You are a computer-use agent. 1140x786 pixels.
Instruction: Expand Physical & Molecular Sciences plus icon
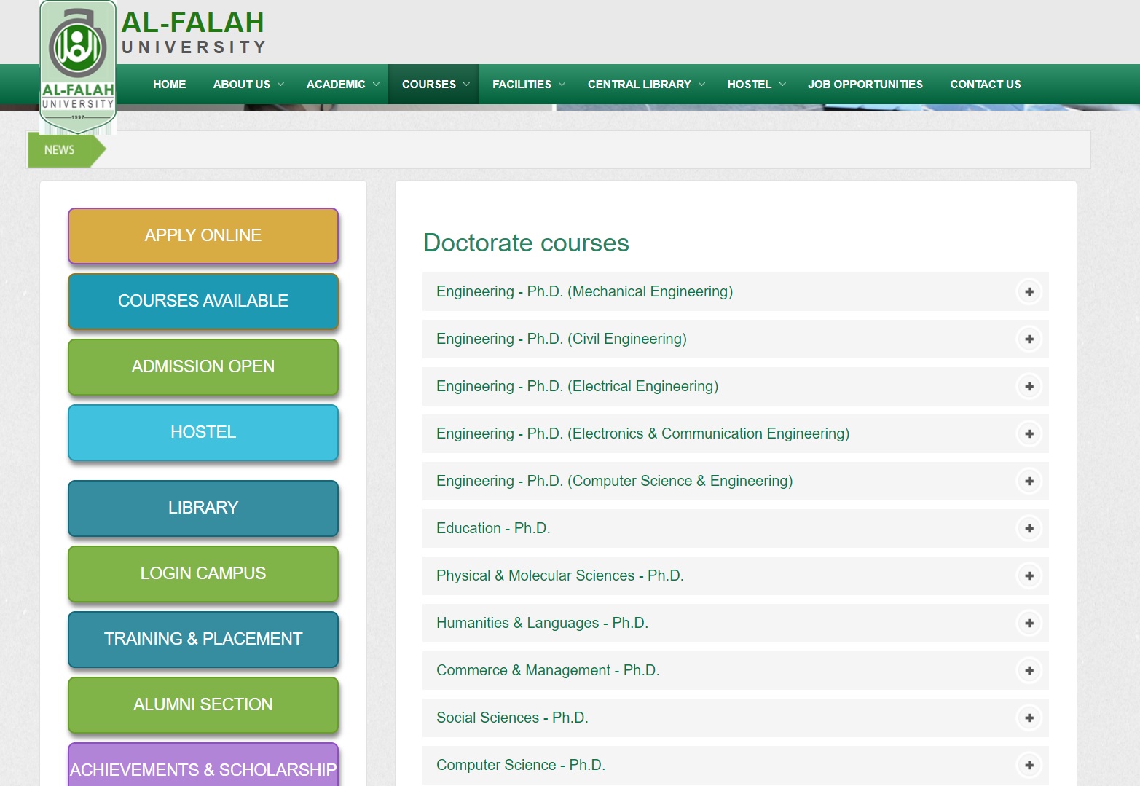pyautogui.click(x=1029, y=576)
